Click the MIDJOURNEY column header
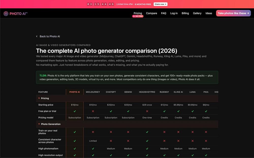The image size is (254, 158). click(x=93, y=92)
